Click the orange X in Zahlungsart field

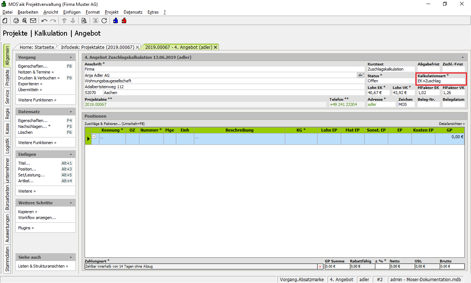point(320,266)
